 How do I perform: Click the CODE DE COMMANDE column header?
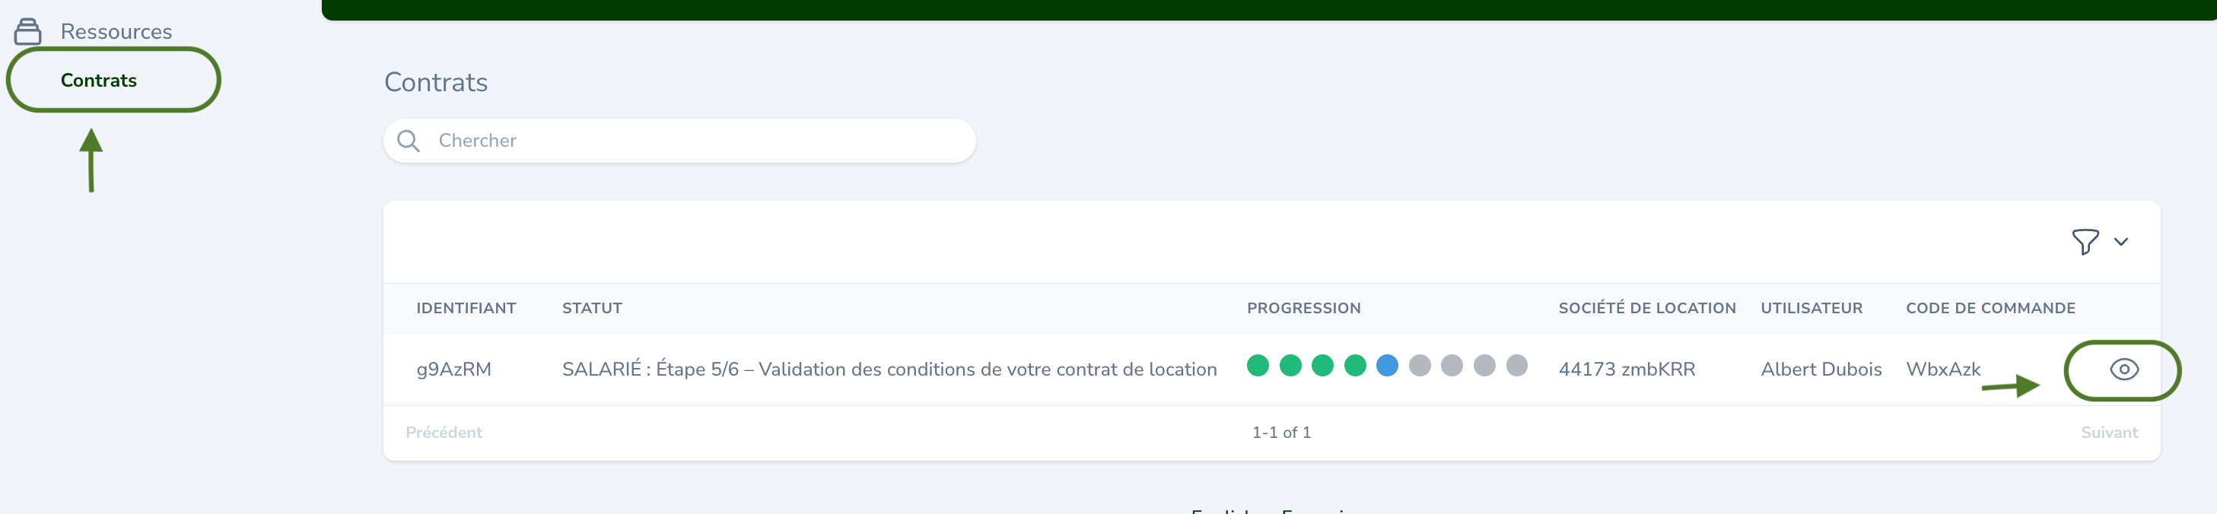(1990, 309)
